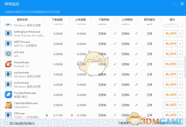186x127 pixels.
Task: Edit upload limit for SettingSyncHost.exe
Action: [136, 34]
